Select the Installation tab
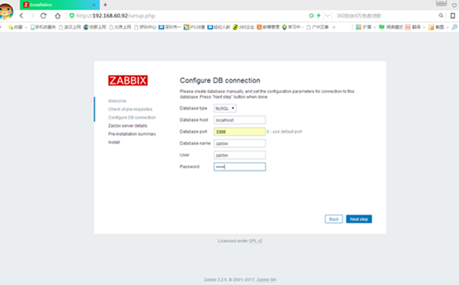Screen dimensions: 459x285 pyautogui.click(x=59, y=5)
